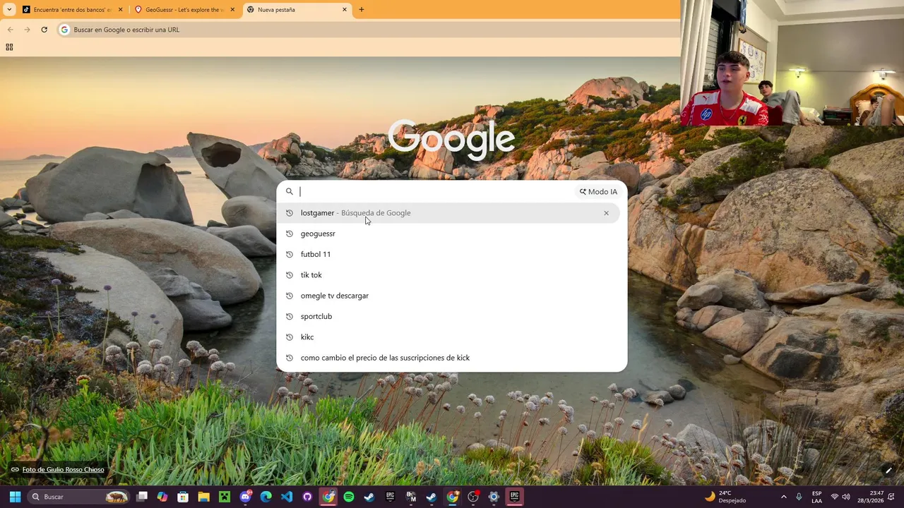Open the 24°C Despejado weather widget
This screenshot has height=508, width=904.
[x=725, y=497]
